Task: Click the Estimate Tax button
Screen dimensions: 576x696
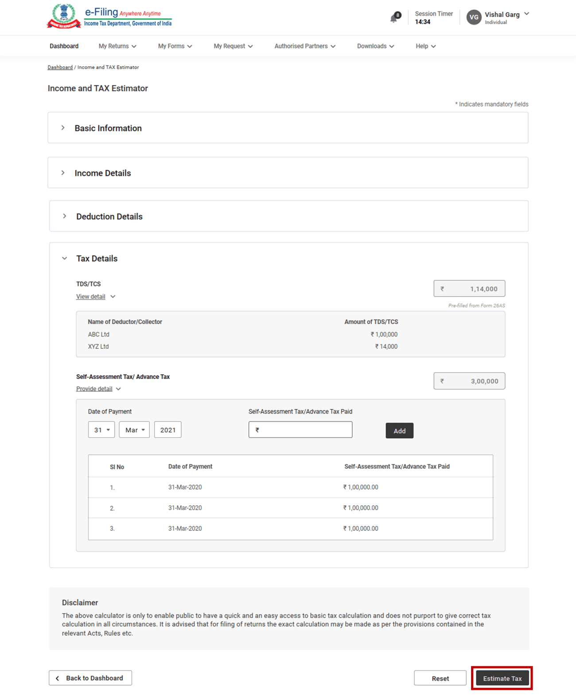Action: point(502,678)
